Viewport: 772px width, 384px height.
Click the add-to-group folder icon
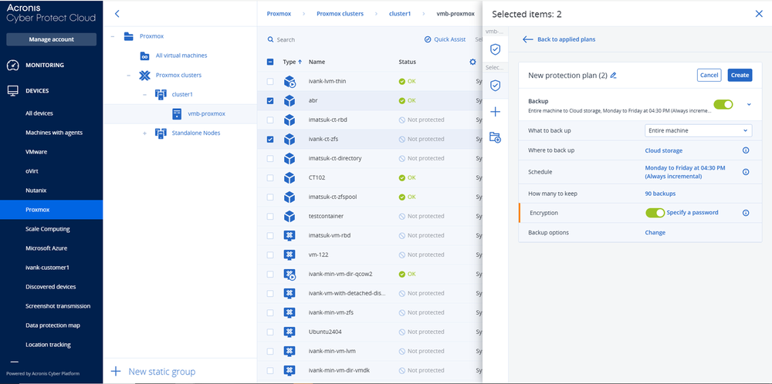pyautogui.click(x=496, y=137)
